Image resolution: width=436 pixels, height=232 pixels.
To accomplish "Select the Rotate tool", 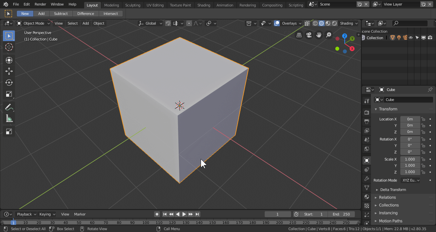I will (x=9, y=83).
